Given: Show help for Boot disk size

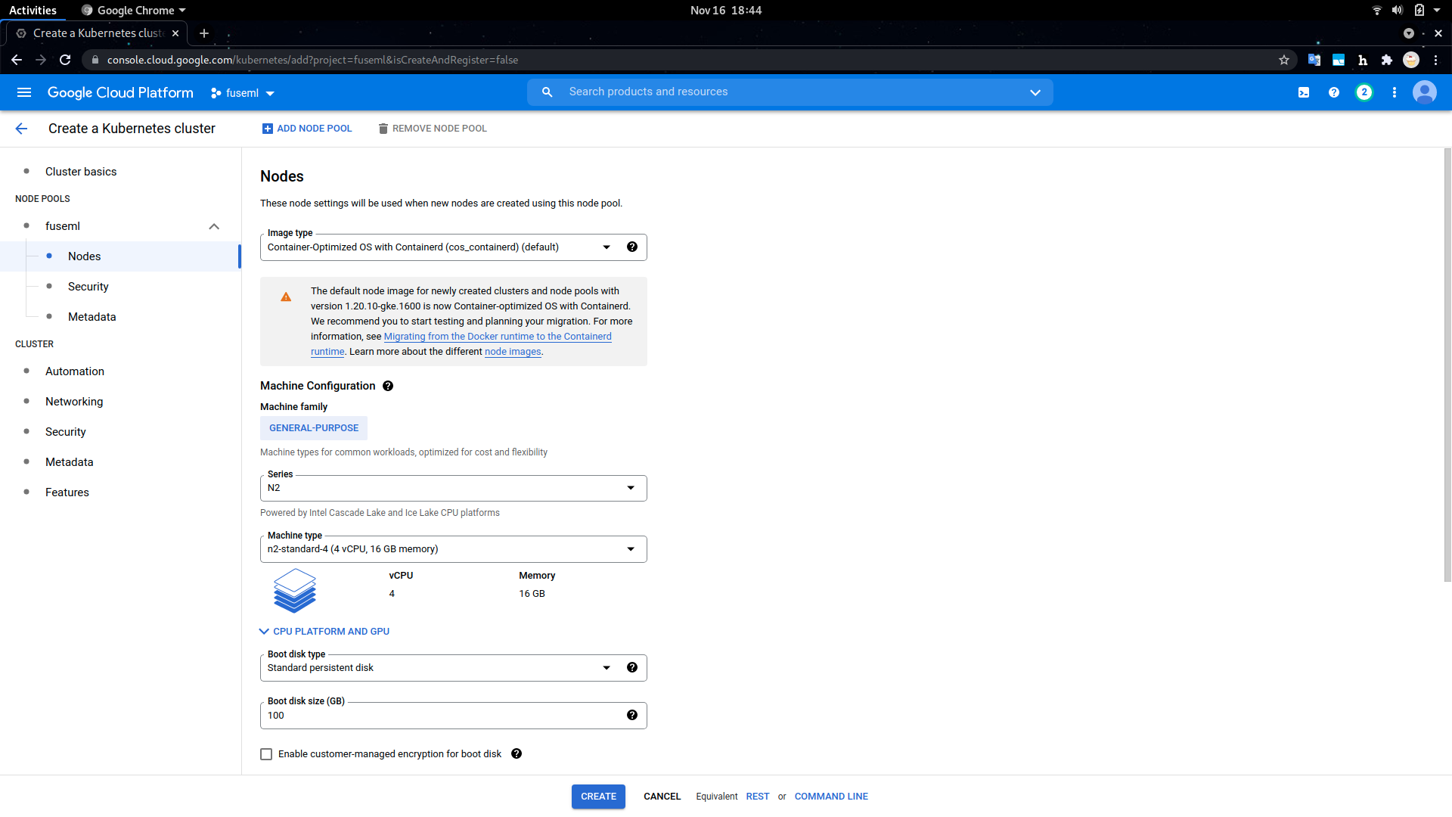Looking at the screenshot, I should tap(632, 715).
